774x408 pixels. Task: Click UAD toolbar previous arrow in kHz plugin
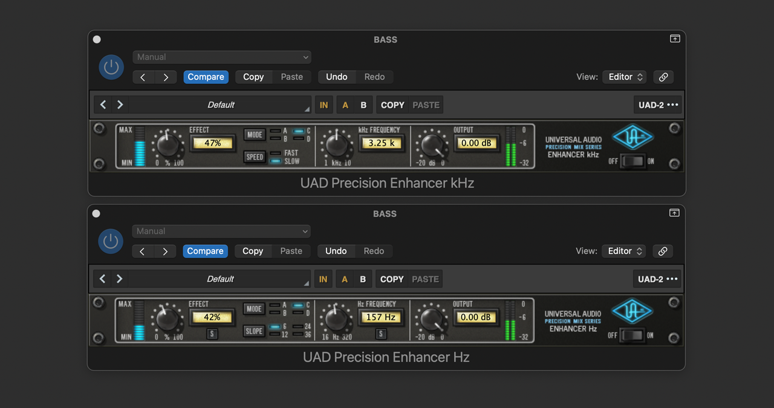click(x=103, y=105)
